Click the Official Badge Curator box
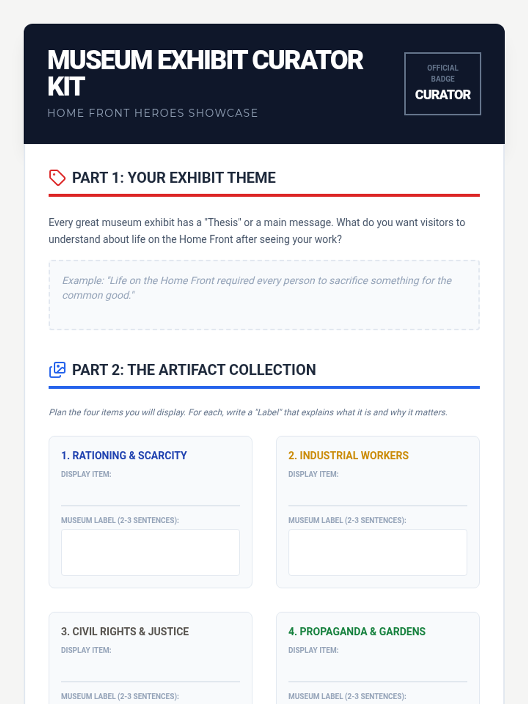The height and width of the screenshot is (704, 528). 443,84
